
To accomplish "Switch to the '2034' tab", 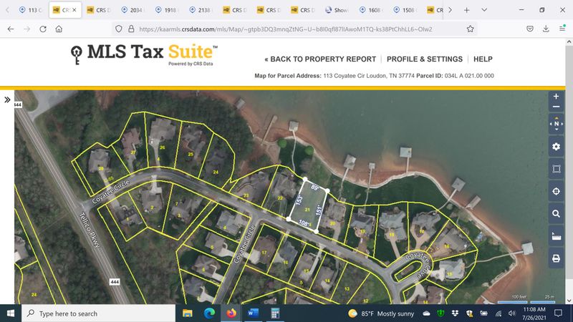I will point(133,10).
